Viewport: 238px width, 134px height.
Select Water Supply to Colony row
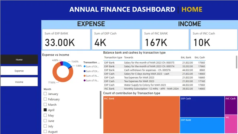155,85
